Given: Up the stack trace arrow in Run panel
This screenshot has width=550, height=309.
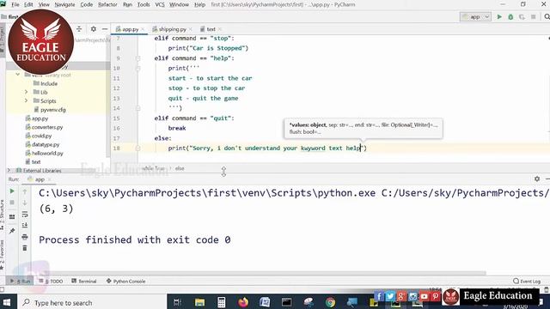Looking at the screenshot, I should (25, 191).
